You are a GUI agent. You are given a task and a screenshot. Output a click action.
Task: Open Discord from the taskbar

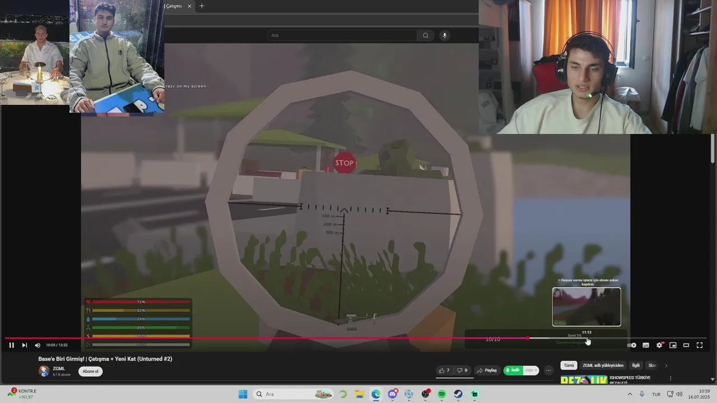(393, 394)
